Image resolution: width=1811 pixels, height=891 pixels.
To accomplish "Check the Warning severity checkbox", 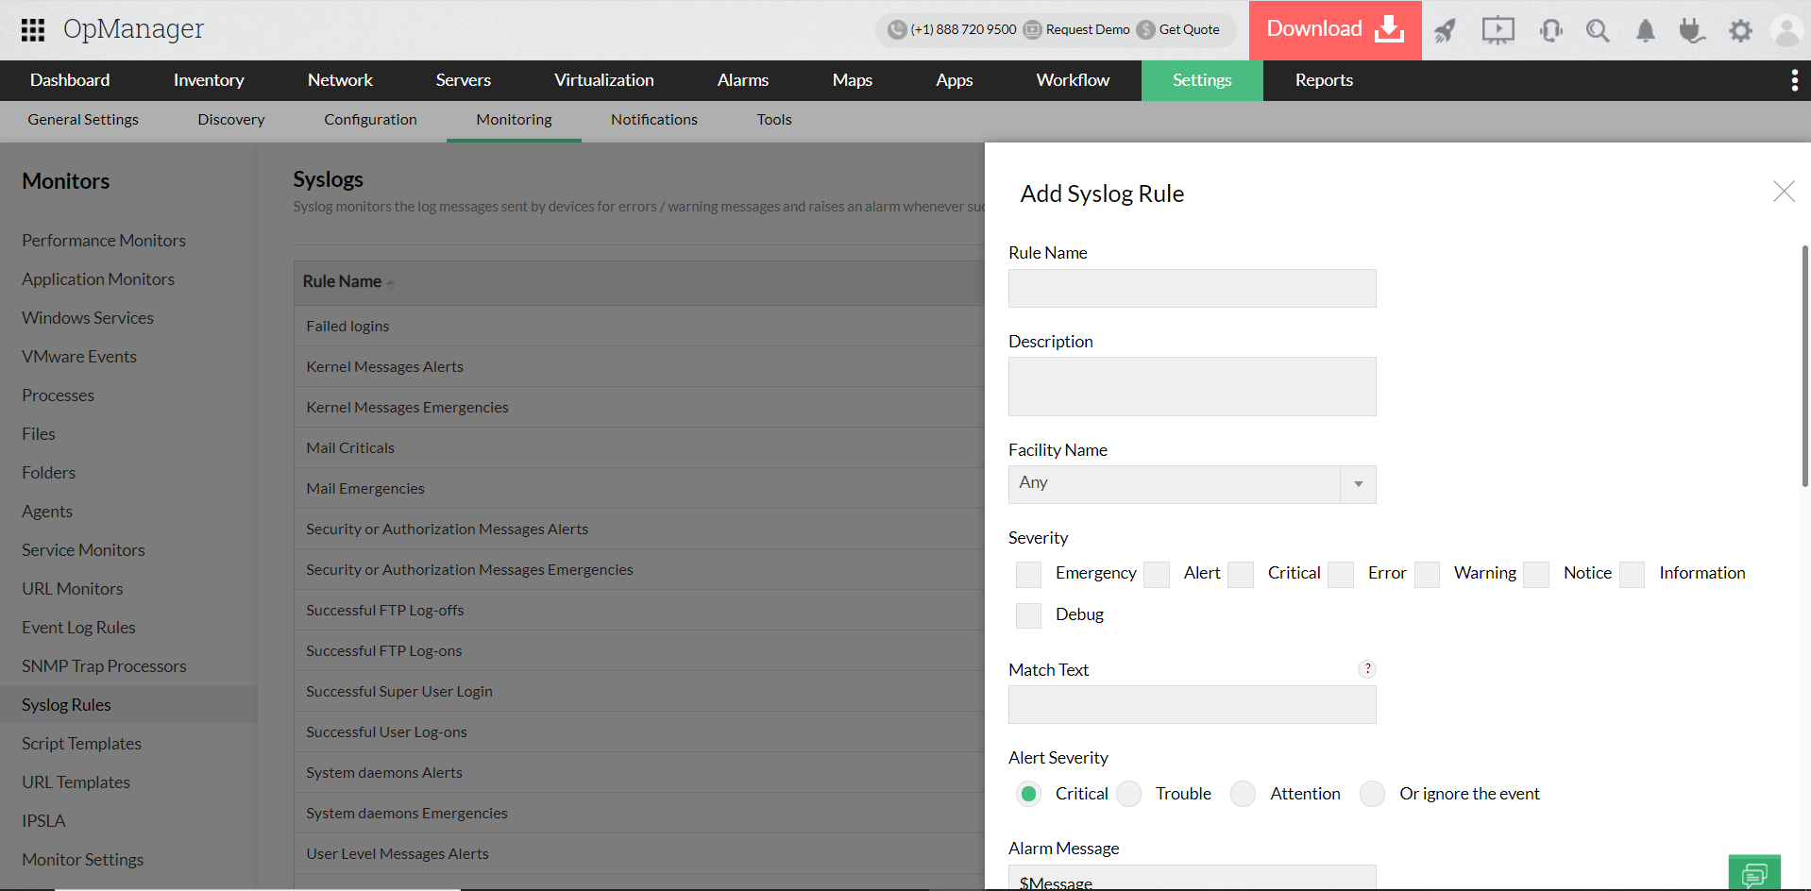I will tap(1427, 574).
